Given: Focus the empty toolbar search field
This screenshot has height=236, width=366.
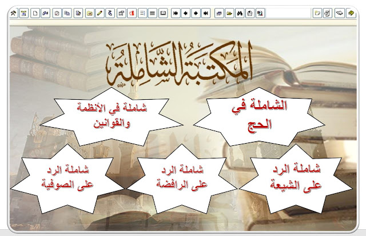Looking at the screenshot, I should click(288, 13).
